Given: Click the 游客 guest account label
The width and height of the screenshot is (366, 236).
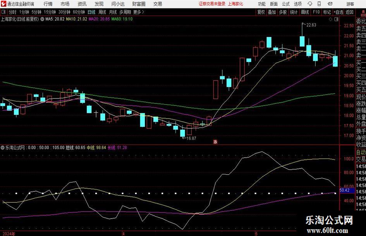Looking at the screenshot, I should pyautogui.click(x=350, y=4).
